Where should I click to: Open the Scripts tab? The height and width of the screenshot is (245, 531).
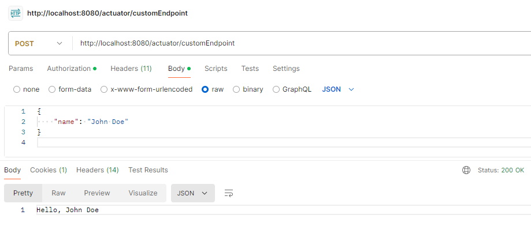[x=216, y=69]
